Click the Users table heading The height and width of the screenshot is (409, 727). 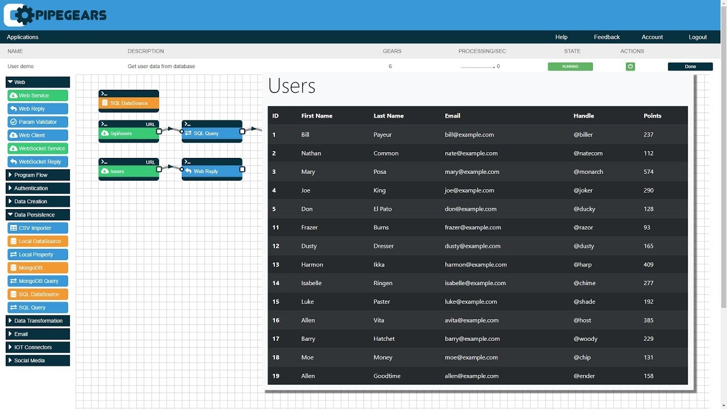tap(292, 86)
